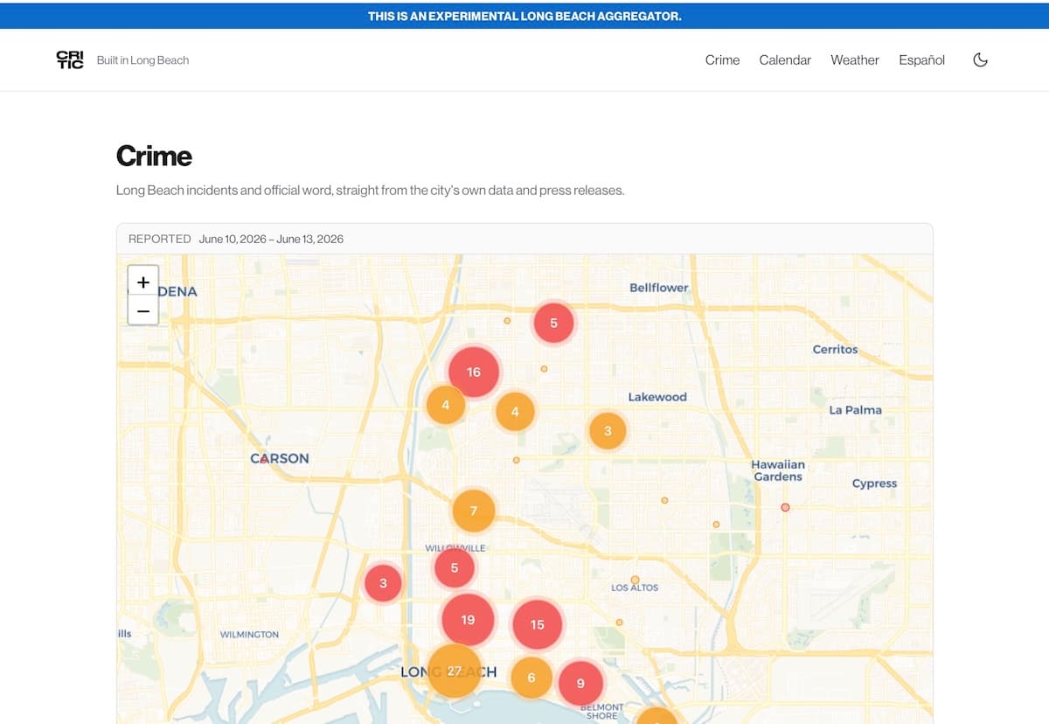Expand red cluster 5 below Willowville

pyautogui.click(x=454, y=567)
